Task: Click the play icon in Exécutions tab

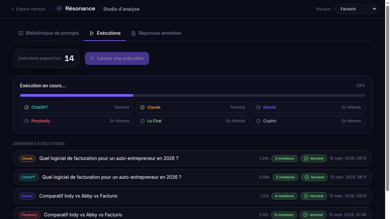Action: (92, 33)
